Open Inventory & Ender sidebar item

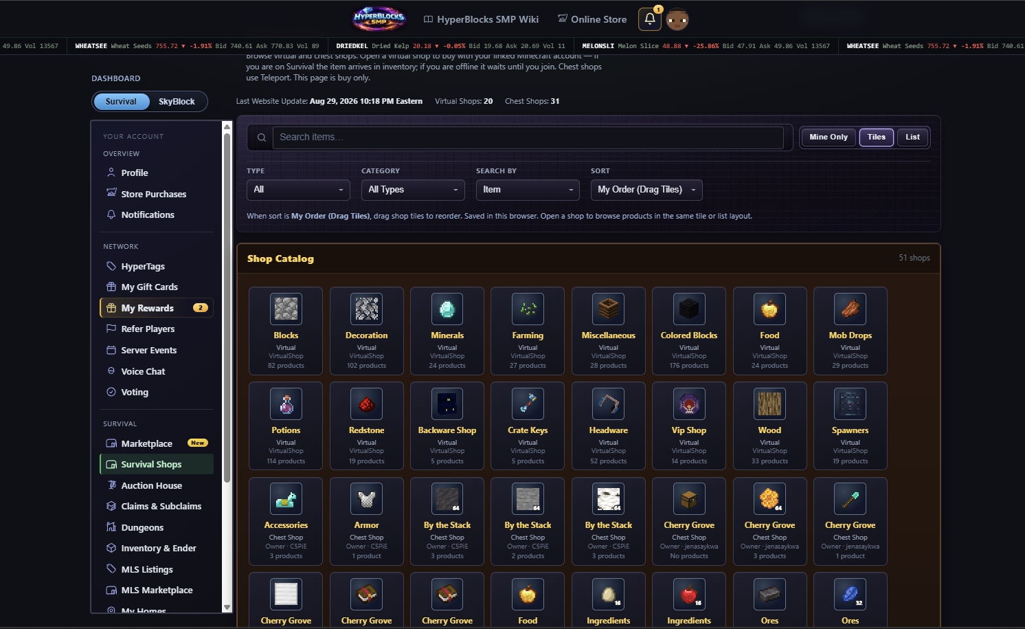coord(157,548)
